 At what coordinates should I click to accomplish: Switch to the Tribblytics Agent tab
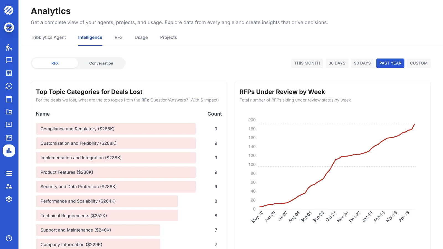[48, 37]
